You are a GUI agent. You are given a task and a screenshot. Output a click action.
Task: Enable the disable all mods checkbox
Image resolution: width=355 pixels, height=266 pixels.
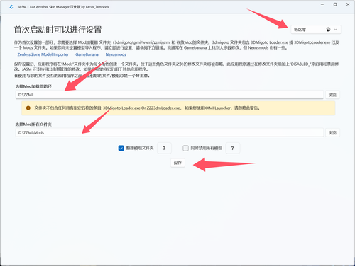[x=185, y=148]
